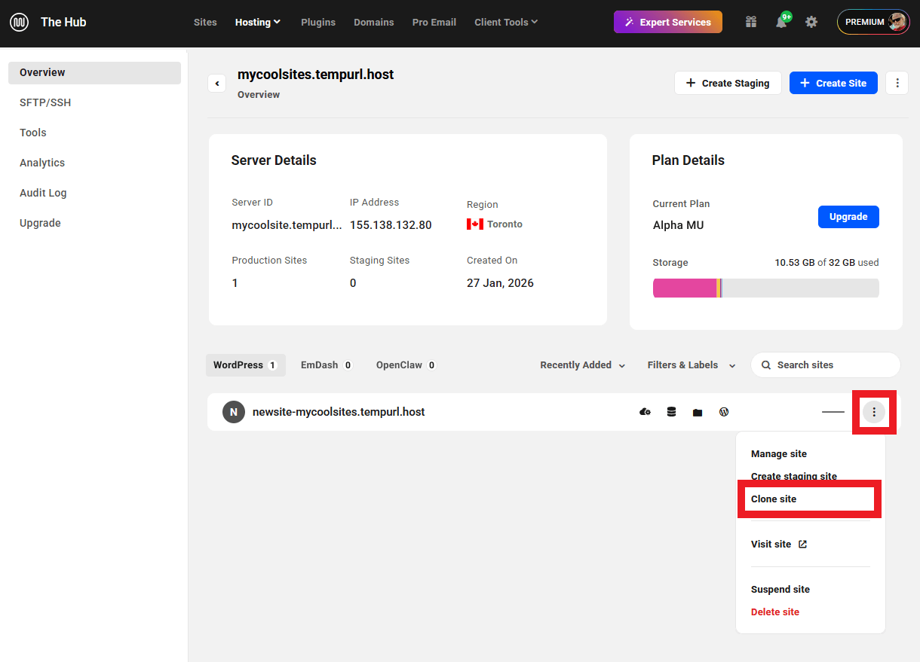The image size is (920, 662).
Task: Open hosting cloud settings icon for newsite
Action: (645, 412)
